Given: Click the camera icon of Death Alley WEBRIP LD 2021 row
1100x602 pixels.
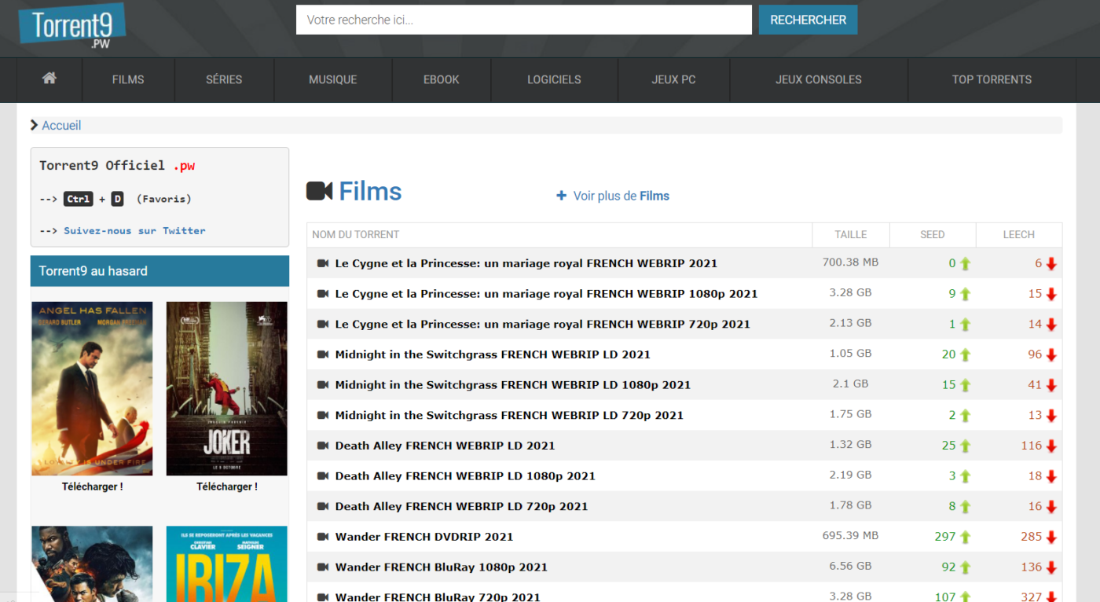Looking at the screenshot, I should pyautogui.click(x=322, y=446).
